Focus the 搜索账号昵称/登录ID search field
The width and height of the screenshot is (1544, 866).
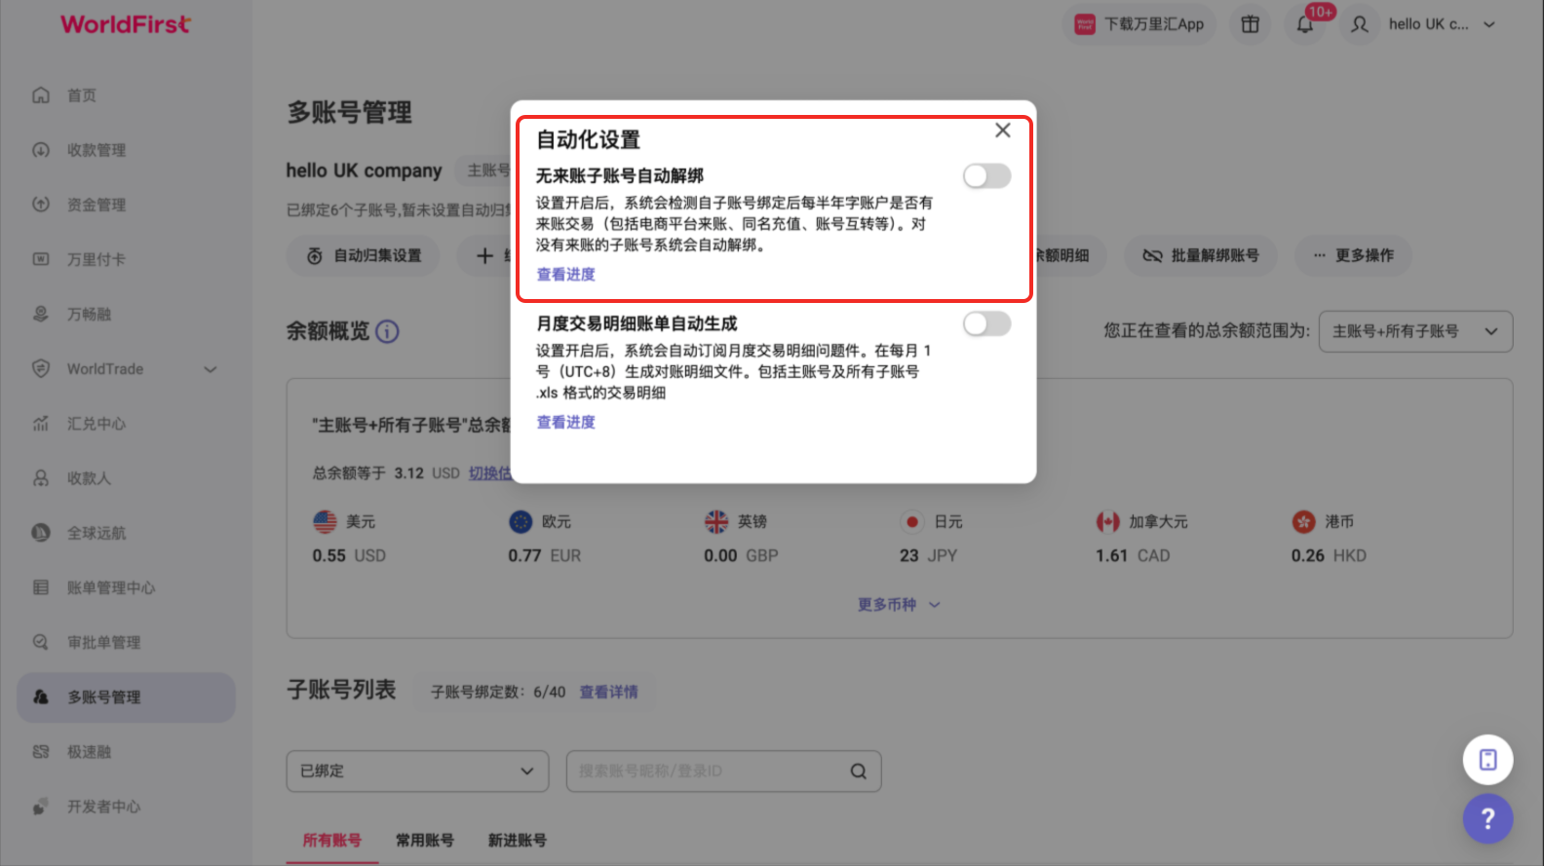707,772
